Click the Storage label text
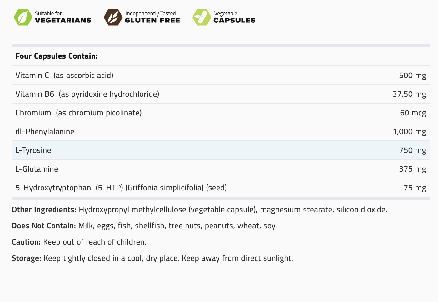 27,258
